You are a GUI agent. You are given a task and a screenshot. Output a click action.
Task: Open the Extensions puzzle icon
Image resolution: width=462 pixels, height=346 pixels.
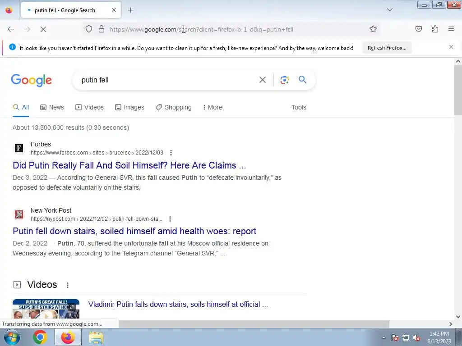pos(435,29)
